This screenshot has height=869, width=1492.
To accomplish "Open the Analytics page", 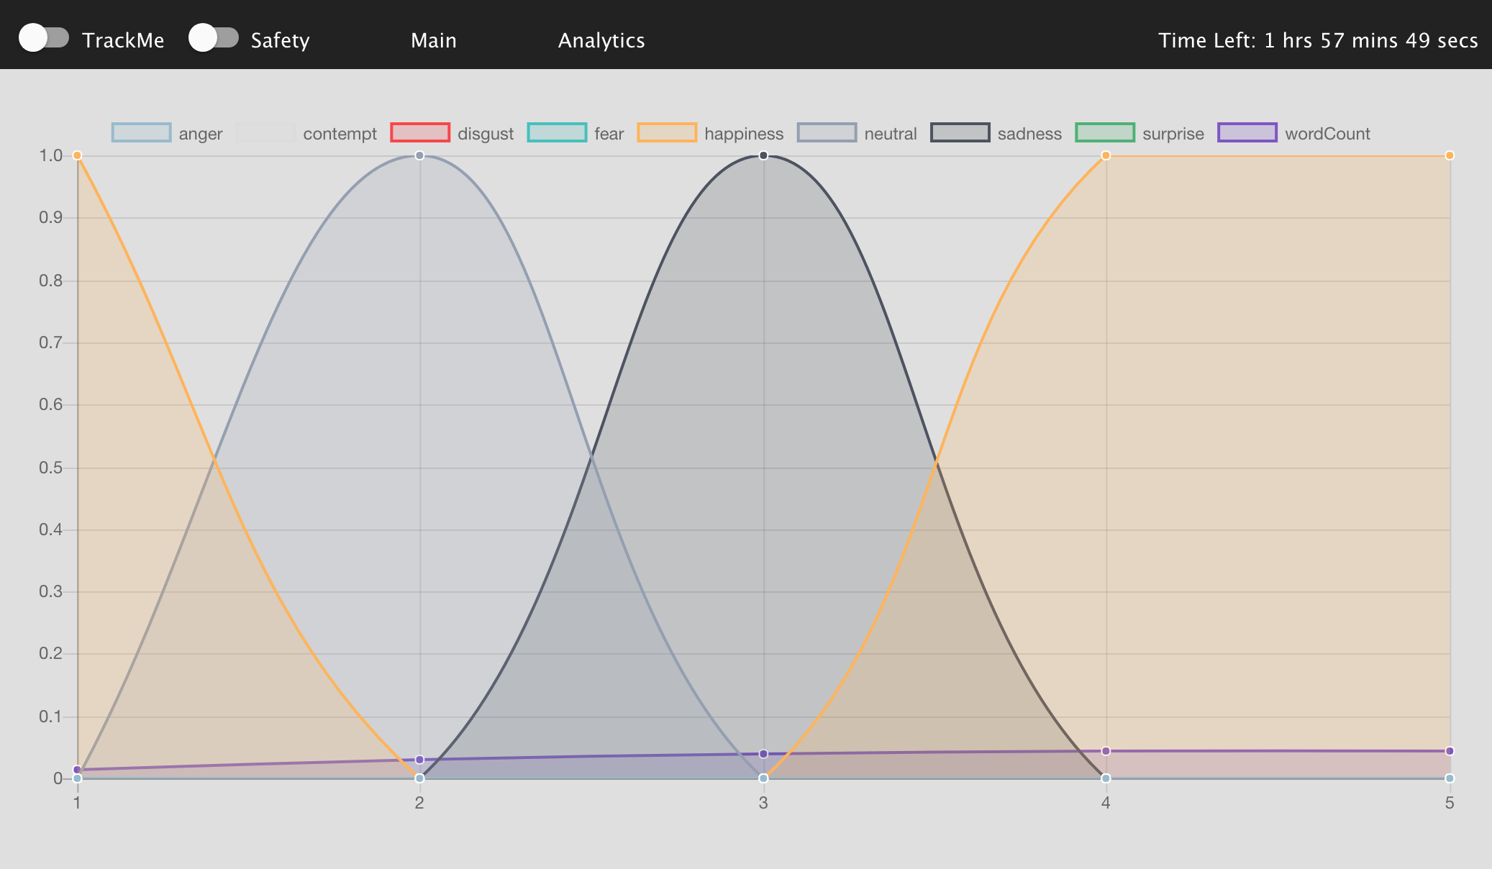I will point(601,40).
